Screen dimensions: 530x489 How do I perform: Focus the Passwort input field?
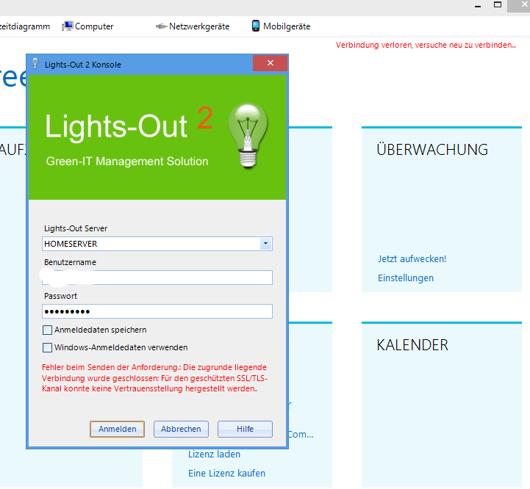[x=157, y=311]
